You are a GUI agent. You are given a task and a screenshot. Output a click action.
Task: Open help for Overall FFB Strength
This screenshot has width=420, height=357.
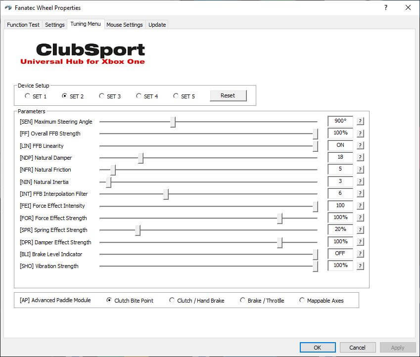[360, 133]
